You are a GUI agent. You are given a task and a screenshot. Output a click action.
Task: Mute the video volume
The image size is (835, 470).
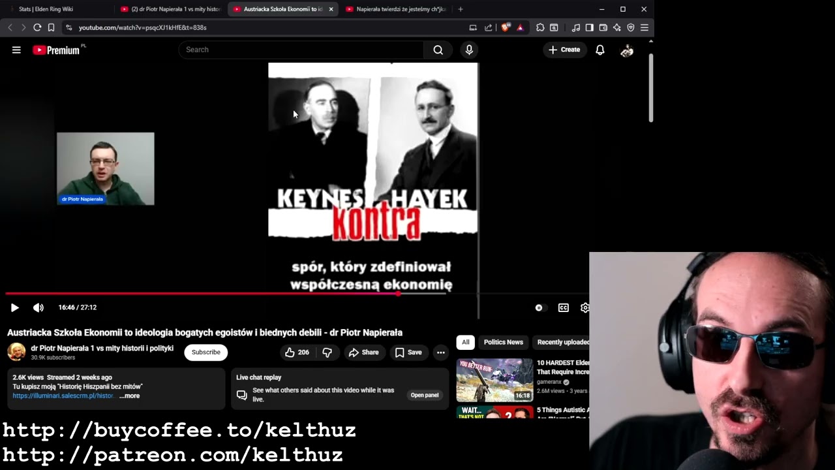(x=38, y=307)
